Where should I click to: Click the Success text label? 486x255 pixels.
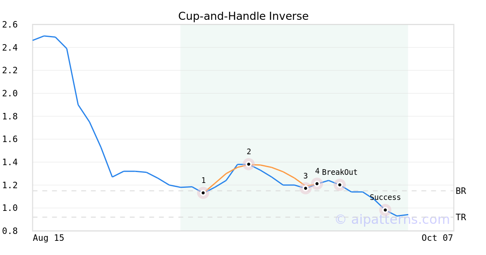click(385, 198)
